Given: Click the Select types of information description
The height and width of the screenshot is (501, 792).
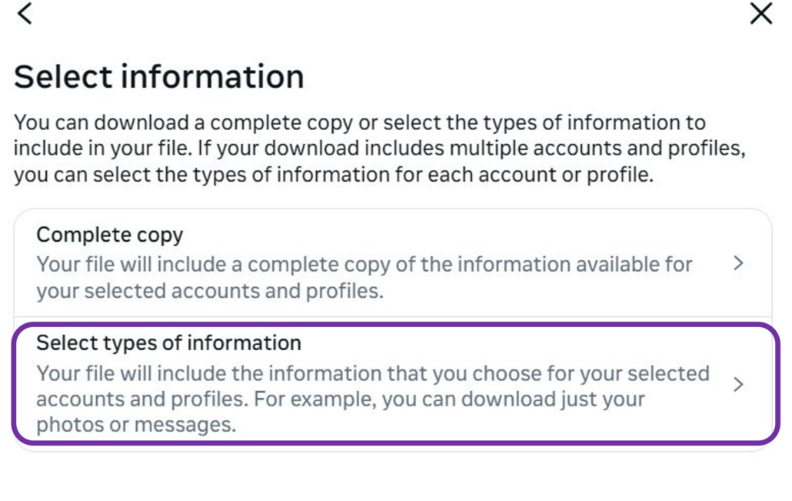Looking at the screenshot, I should 372,399.
